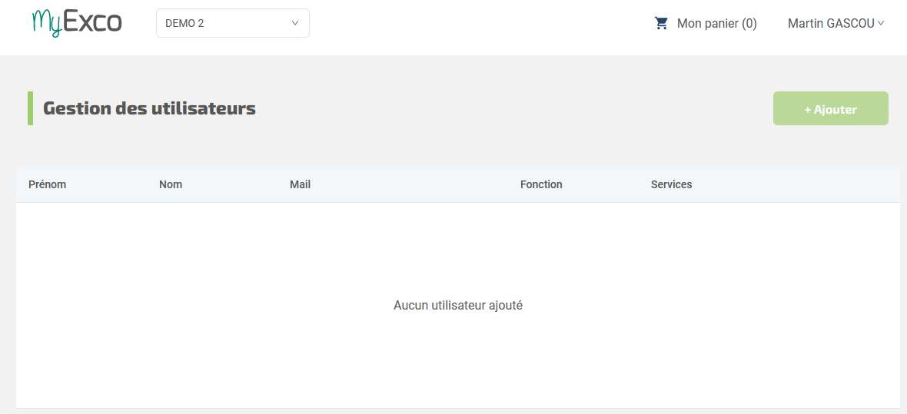Click the Aucun utilisateur ajouté message
The width and height of the screenshot is (907, 414).
tap(458, 305)
